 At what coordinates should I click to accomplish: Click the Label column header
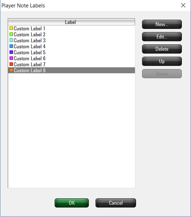(x=72, y=22)
